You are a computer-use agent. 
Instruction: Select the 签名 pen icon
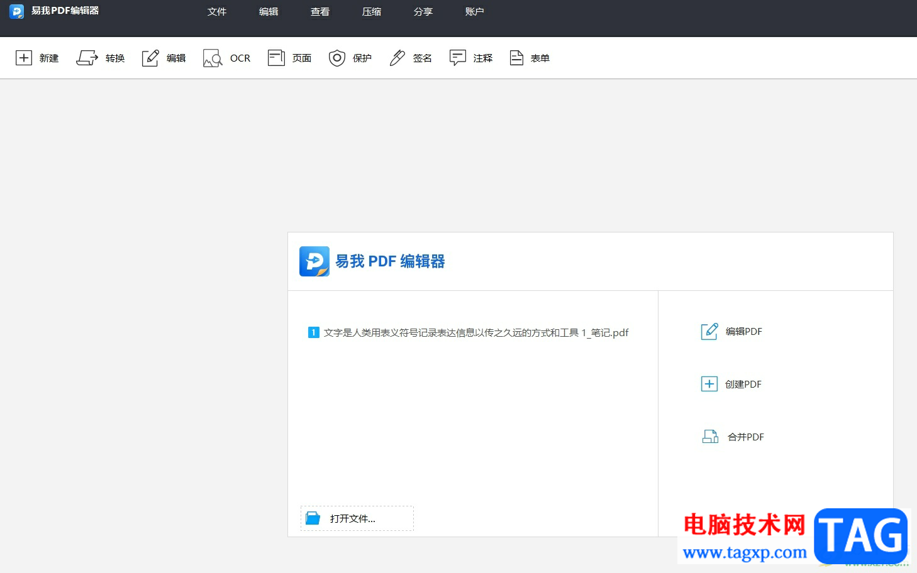[x=397, y=58]
